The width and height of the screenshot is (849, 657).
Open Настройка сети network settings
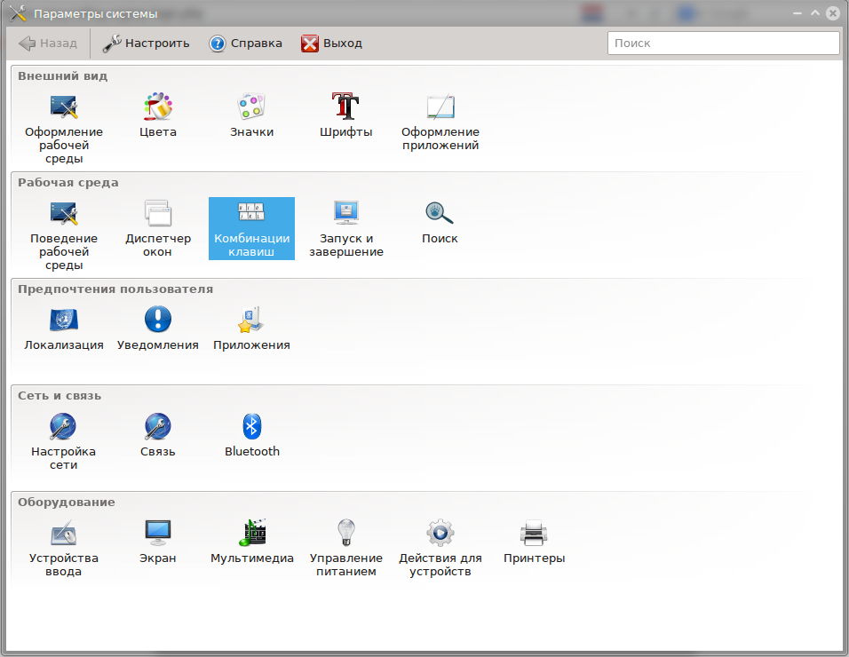click(63, 435)
